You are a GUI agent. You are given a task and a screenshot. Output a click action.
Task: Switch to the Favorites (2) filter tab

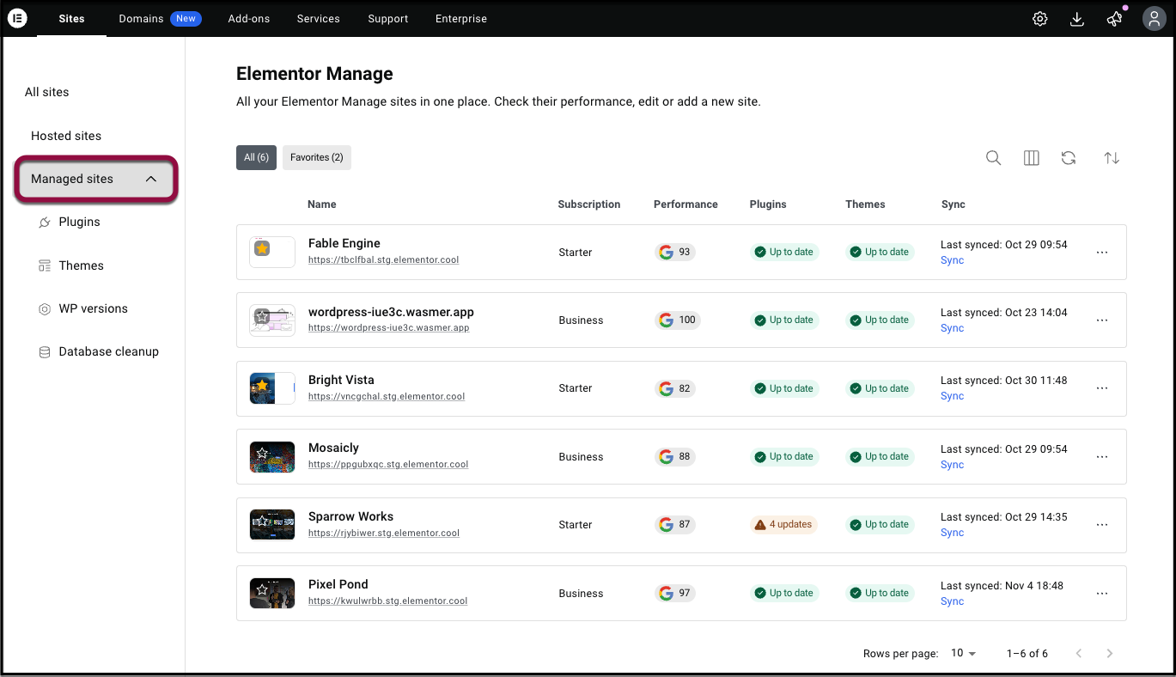tap(316, 157)
